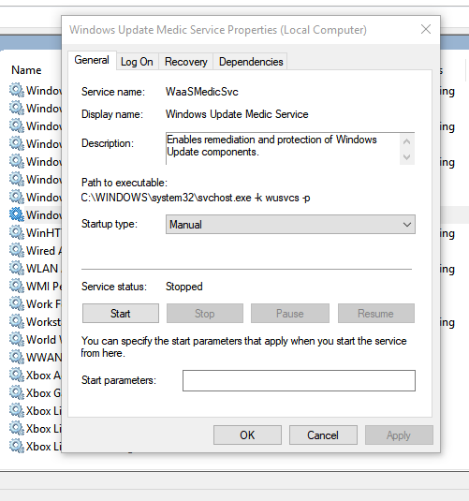
Task: Click the Xbox A service gear icon
Action: pyautogui.click(x=17, y=375)
